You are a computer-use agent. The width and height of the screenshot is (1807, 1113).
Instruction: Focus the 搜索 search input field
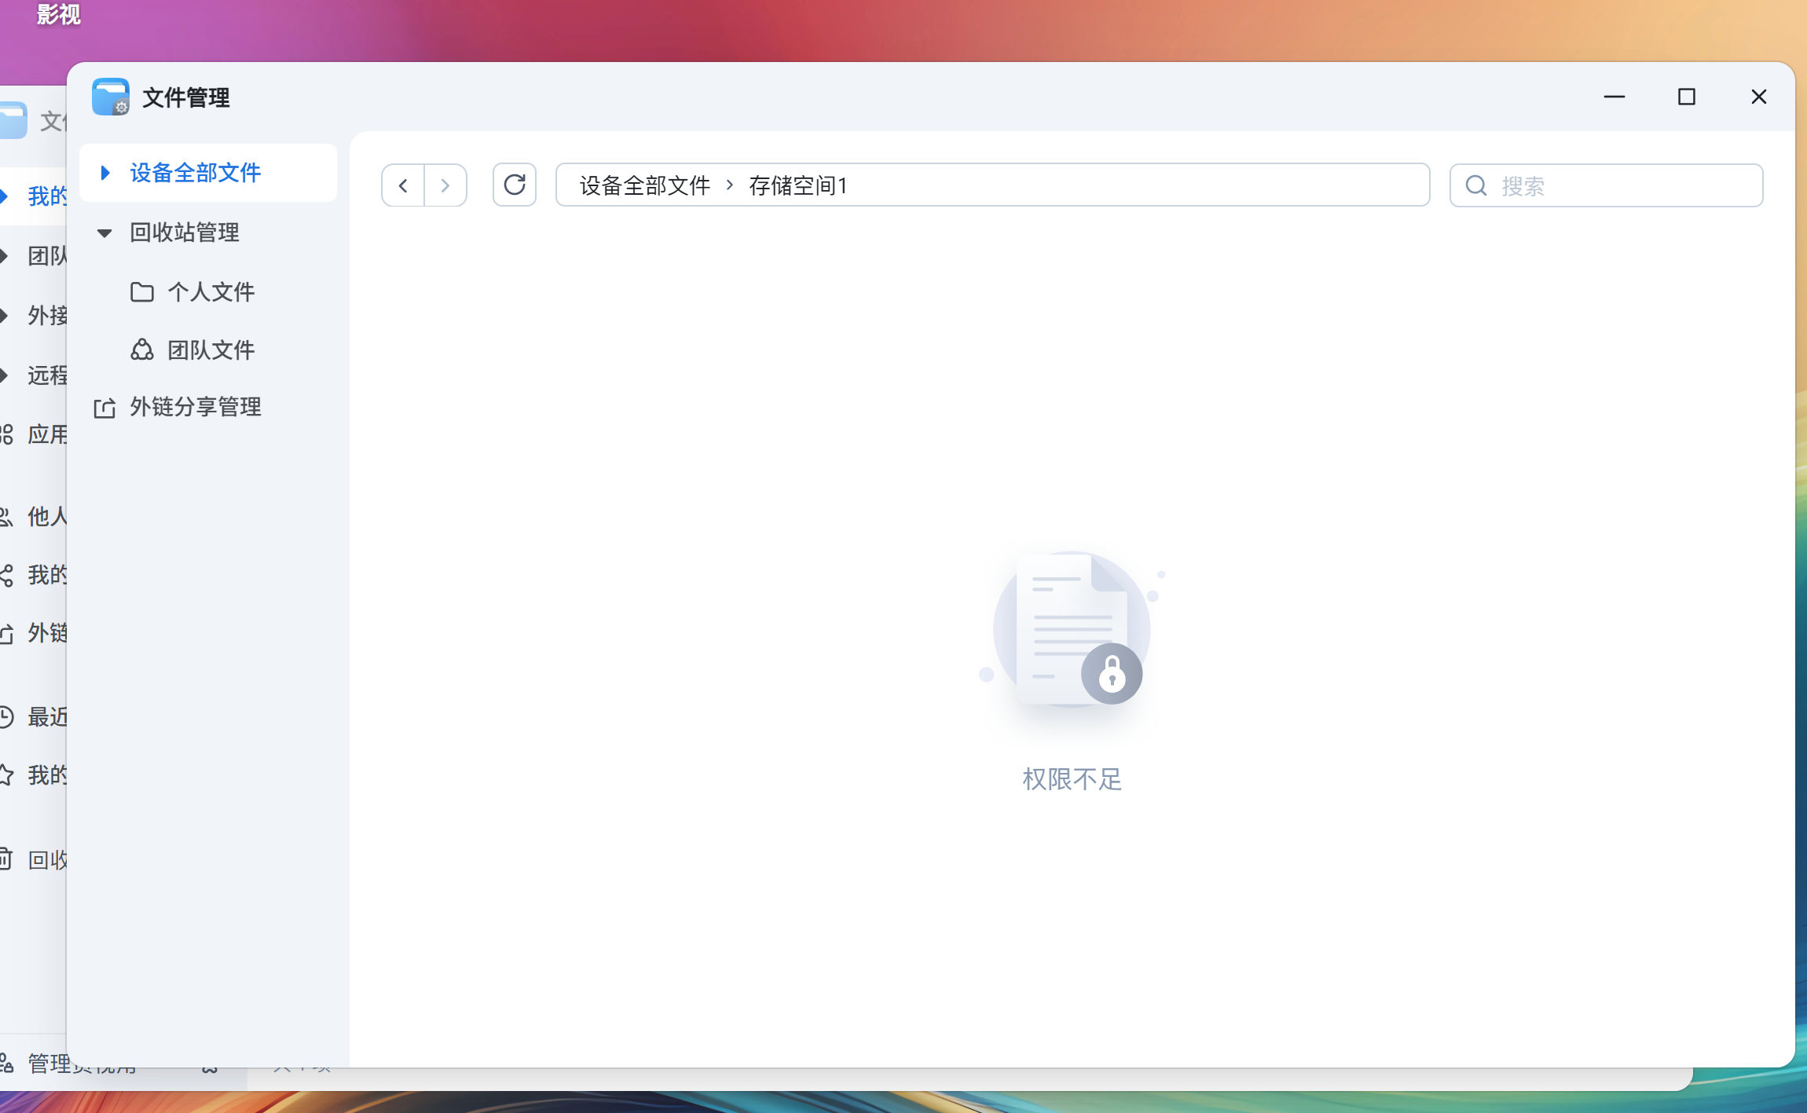[1618, 185]
